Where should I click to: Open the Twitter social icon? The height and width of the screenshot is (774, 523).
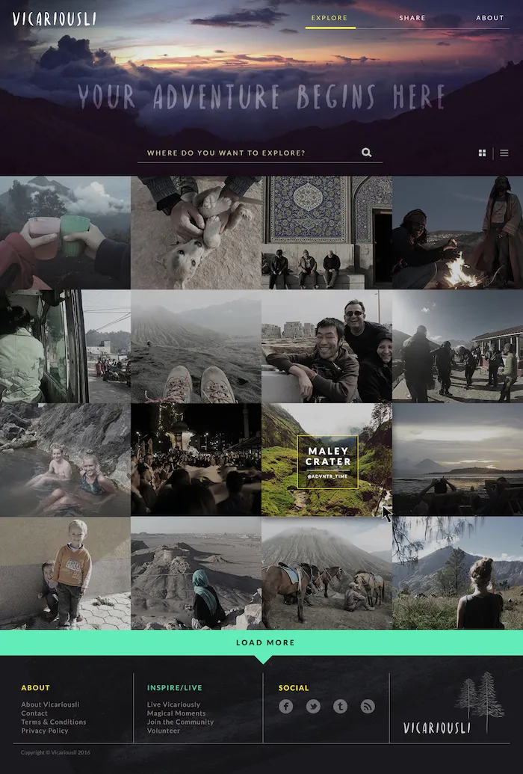click(313, 707)
